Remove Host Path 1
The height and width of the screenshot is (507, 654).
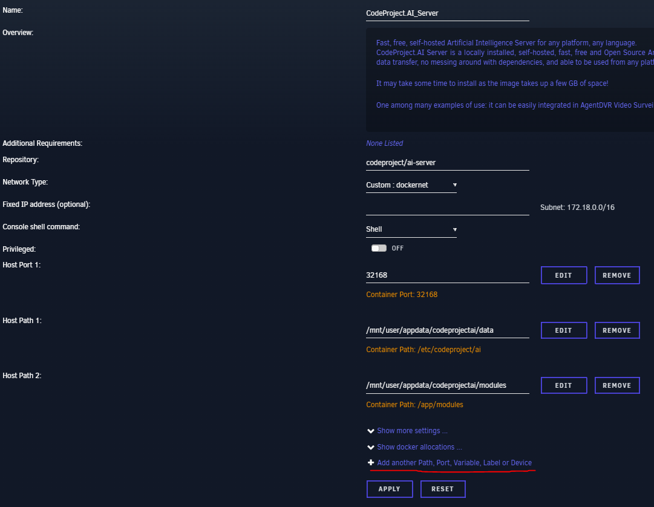pos(617,330)
